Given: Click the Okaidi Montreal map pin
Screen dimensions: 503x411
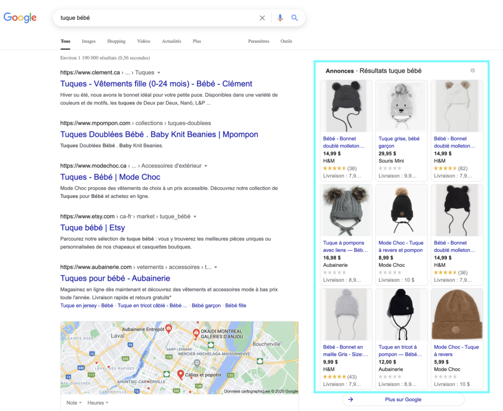Looking at the screenshot, I should (196, 333).
